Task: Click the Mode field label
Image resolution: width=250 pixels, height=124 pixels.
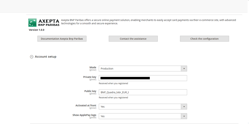Action: tap(93, 68)
